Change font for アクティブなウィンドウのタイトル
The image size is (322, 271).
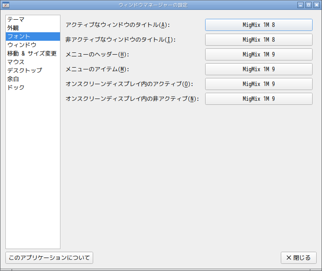point(258,25)
